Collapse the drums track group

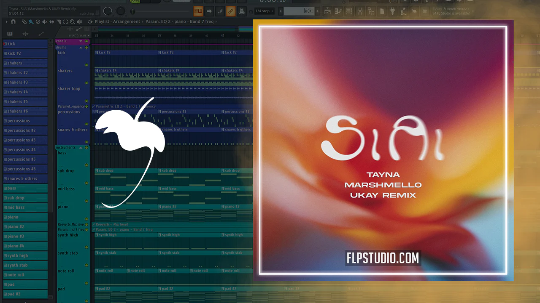click(81, 48)
